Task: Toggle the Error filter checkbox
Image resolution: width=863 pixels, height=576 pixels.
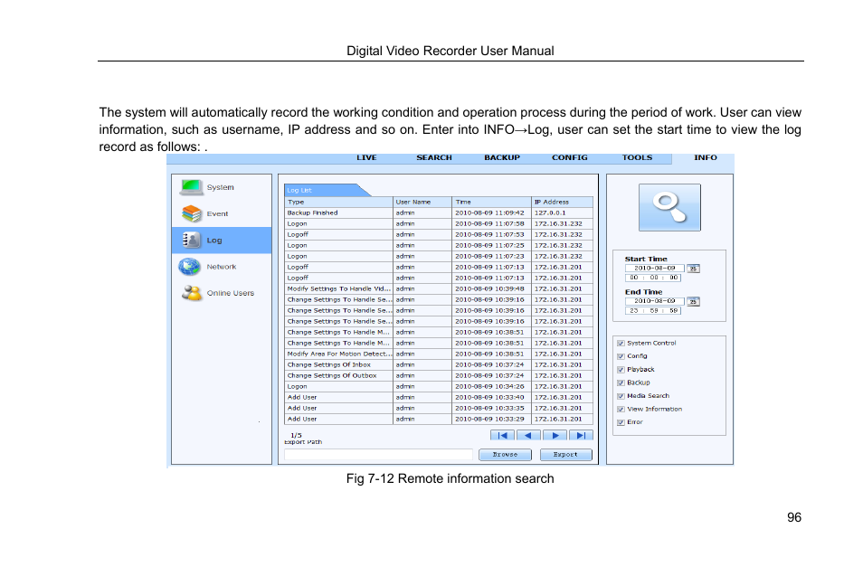Action: [621, 422]
